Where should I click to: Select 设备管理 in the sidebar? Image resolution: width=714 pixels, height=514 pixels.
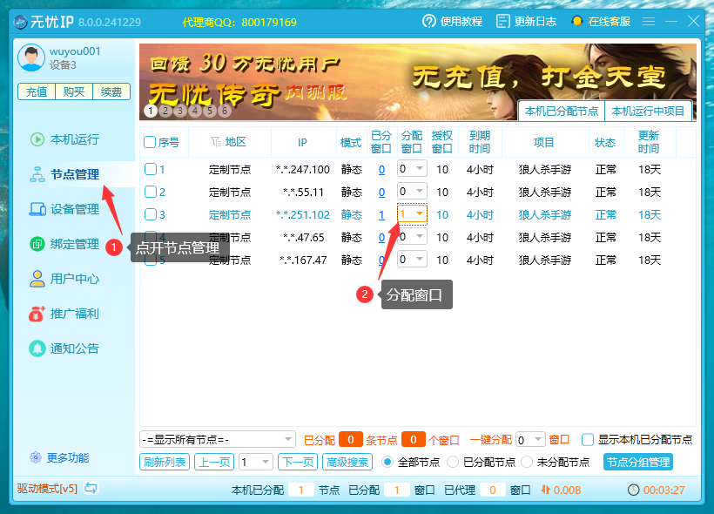pyautogui.click(x=64, y=209)
